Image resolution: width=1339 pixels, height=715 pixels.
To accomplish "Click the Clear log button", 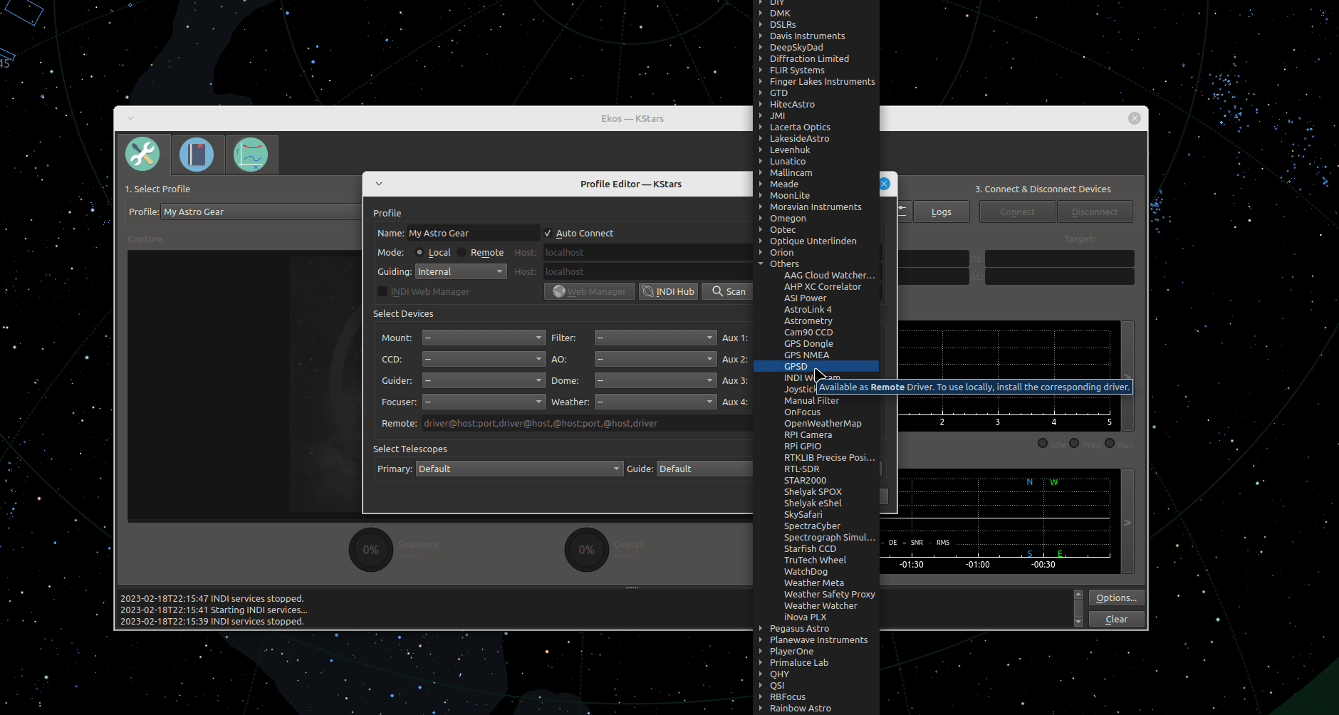I will pyautogui.click(x=1116, y=620).
